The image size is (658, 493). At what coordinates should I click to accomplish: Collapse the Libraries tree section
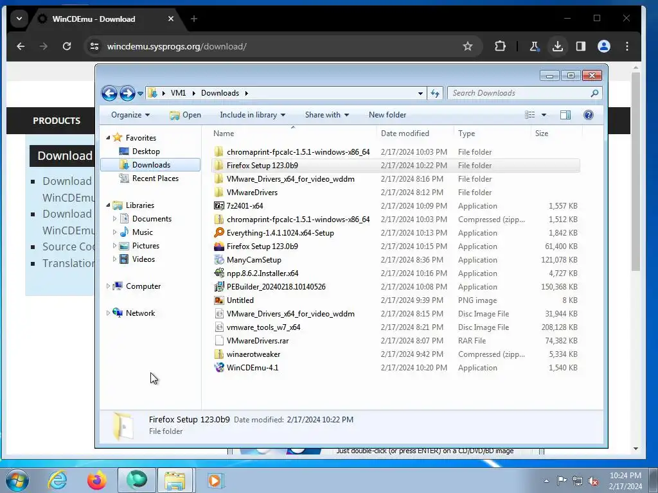point(108,205)
